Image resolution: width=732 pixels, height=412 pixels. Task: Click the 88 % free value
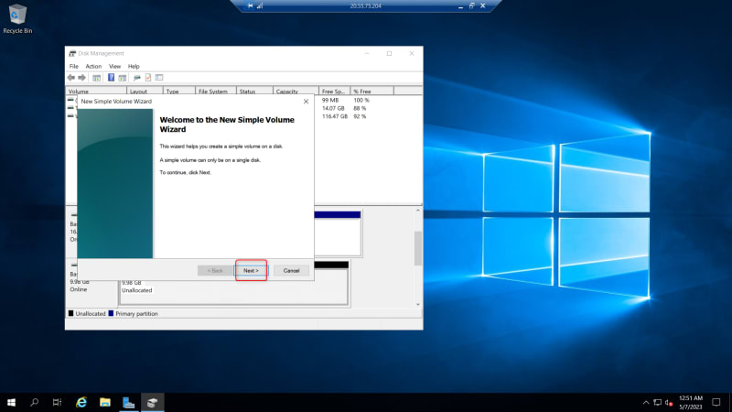coord(360,108)
